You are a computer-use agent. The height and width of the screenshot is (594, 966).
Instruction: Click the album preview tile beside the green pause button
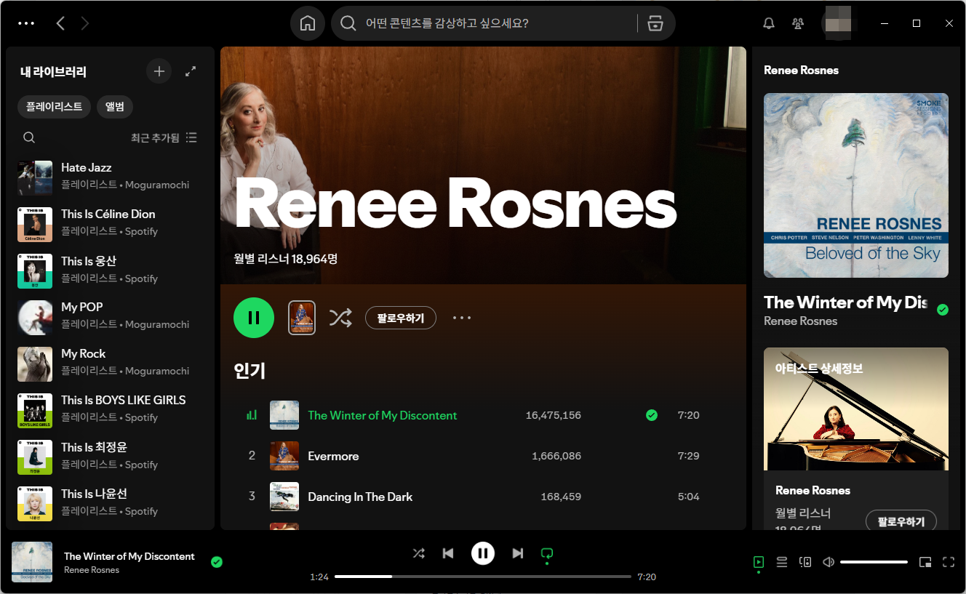302,318
